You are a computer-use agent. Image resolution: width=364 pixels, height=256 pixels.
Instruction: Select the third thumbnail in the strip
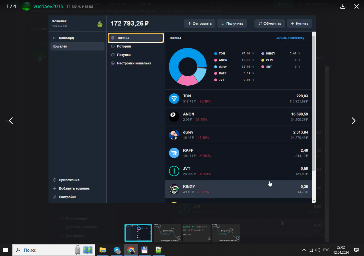[x=197, y=233]
